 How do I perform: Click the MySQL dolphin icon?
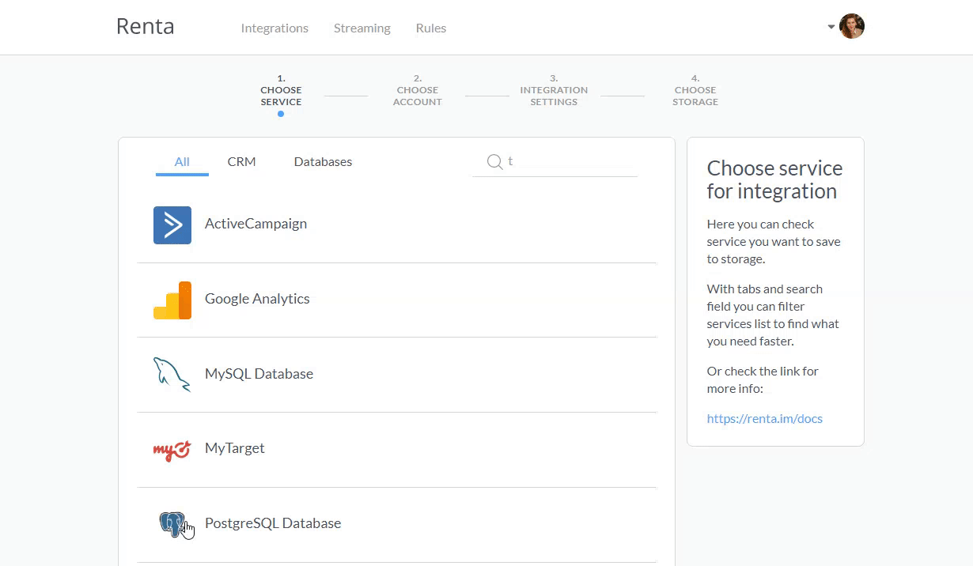172,375
